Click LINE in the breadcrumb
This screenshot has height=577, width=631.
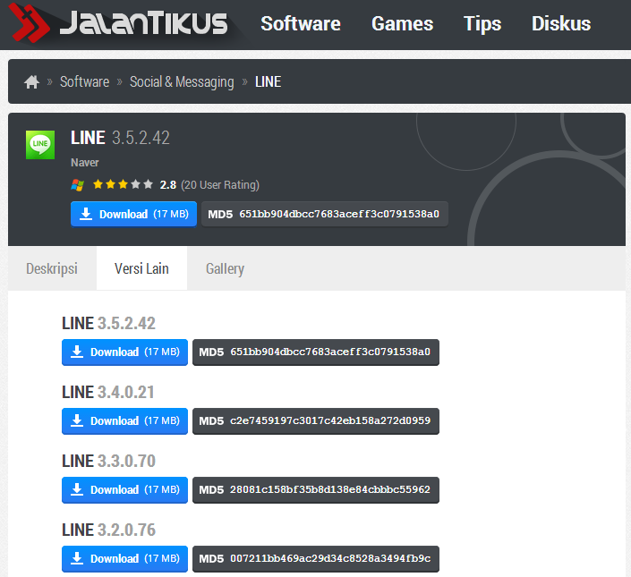[x=268, y=81]
